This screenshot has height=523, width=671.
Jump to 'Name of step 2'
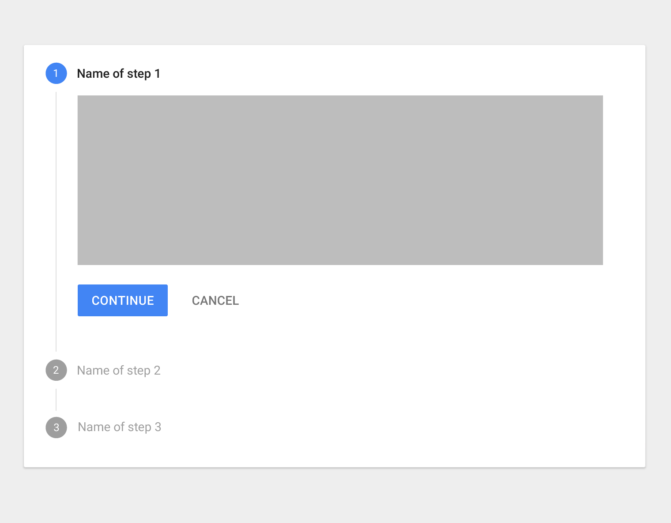click(x=118, y=371)
